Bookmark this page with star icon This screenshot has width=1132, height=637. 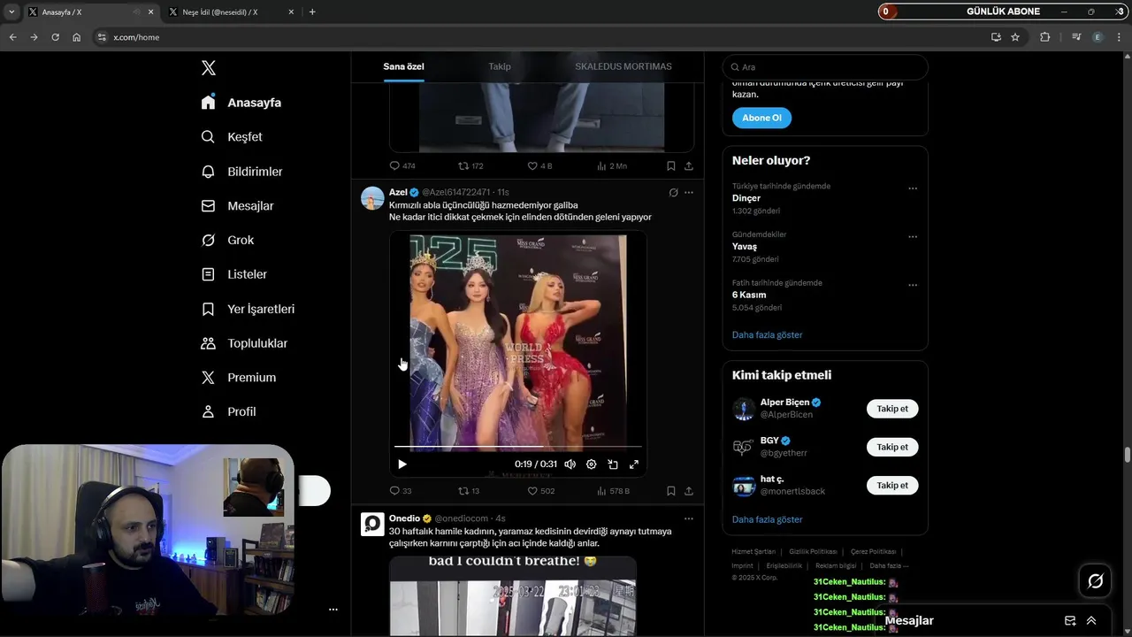pyautogui.click(x=1015, y=37)
